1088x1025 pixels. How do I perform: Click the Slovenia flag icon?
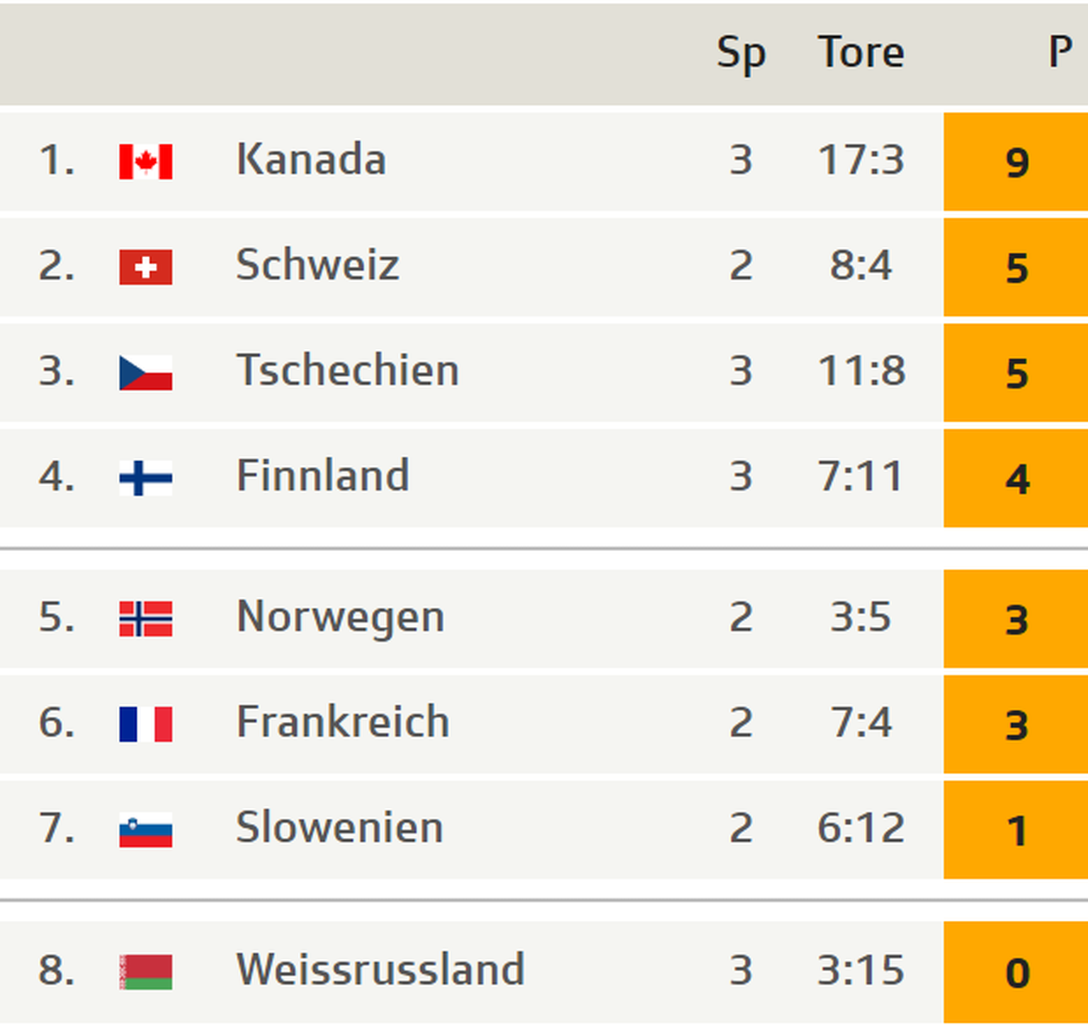pos(145,829)
